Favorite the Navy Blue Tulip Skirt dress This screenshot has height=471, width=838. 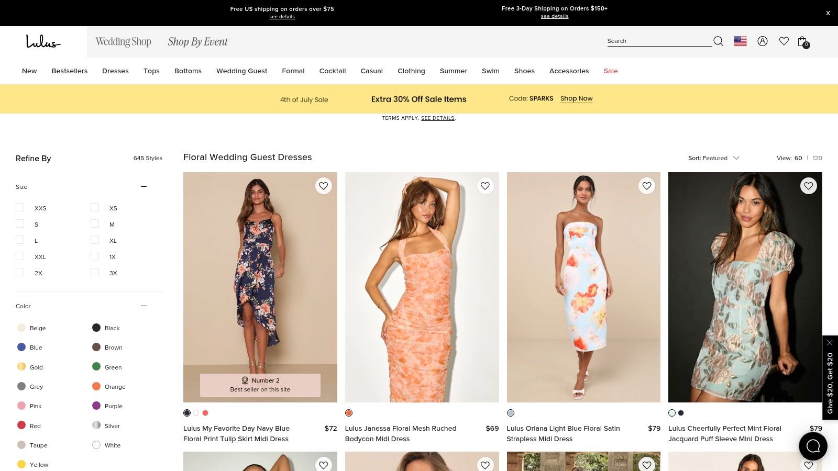point(324,186)
